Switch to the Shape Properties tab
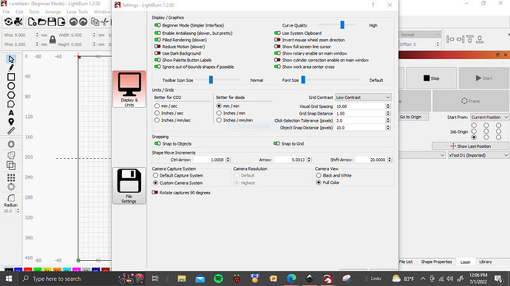Viewport: 510px width, 286px height. coord(436,262)
